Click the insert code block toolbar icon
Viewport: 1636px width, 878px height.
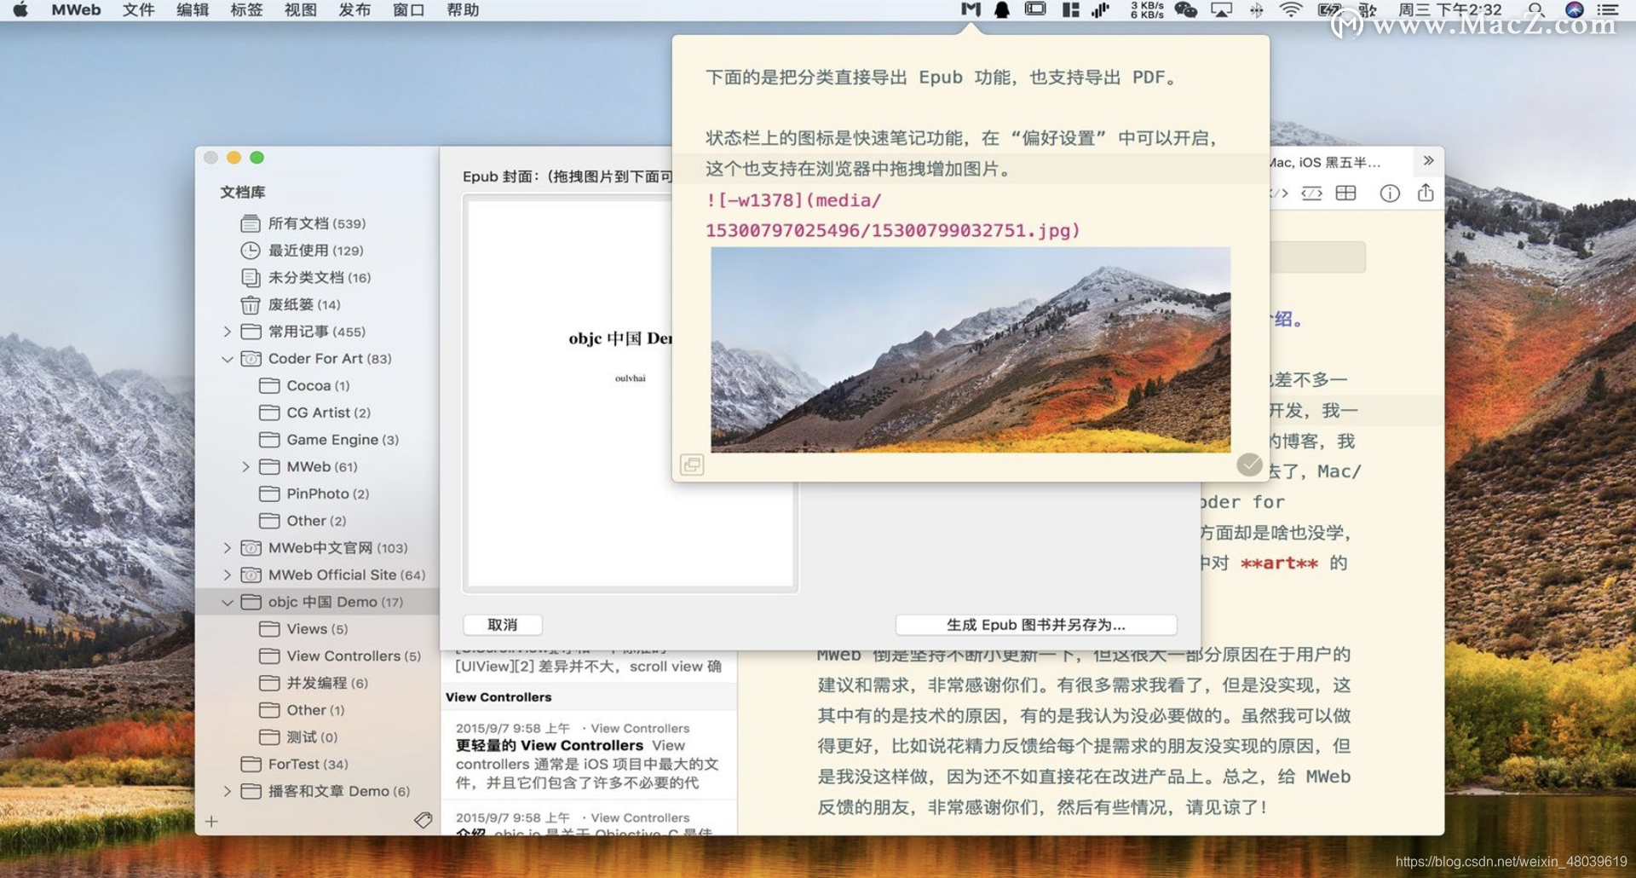tap(1311, 194)
